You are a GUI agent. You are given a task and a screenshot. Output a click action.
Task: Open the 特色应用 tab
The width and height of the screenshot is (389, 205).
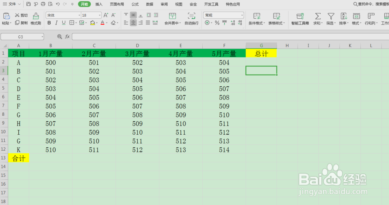click(233, 4)
